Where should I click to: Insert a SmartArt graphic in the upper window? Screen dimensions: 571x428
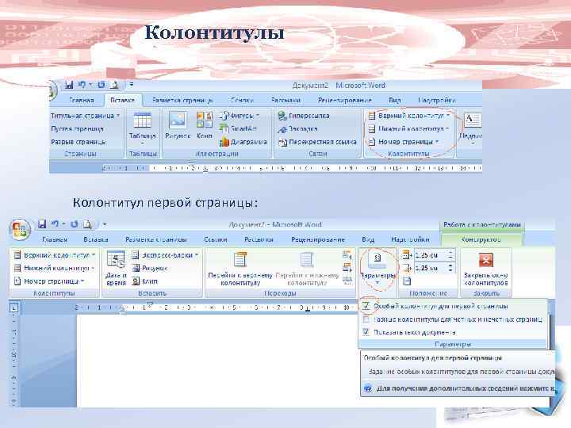pos(239,128)
